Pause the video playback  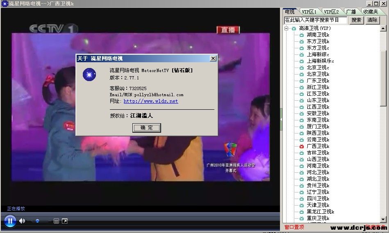[10, 222]
